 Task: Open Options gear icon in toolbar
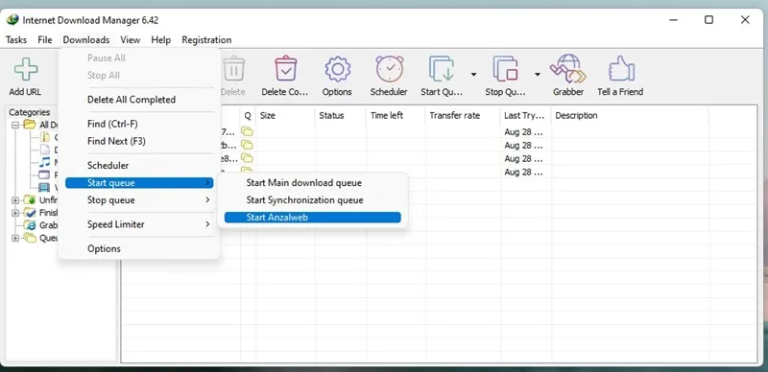338,69
